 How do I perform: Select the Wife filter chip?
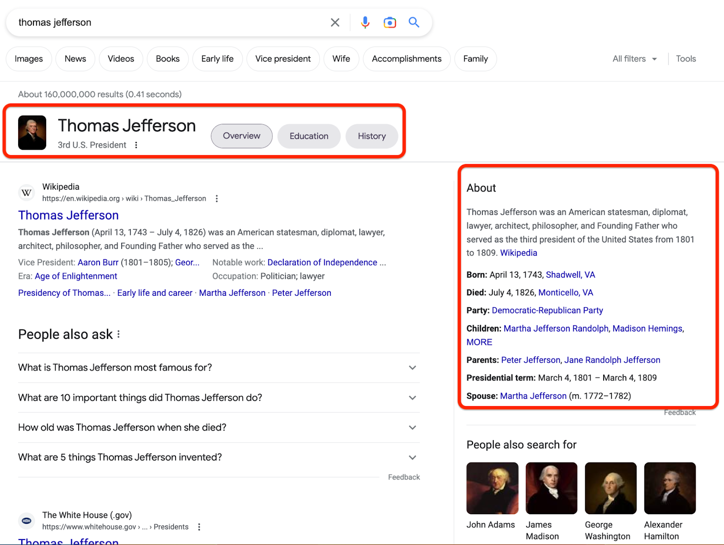point(341,59)
